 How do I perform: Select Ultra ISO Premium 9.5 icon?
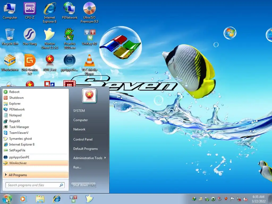89,12
